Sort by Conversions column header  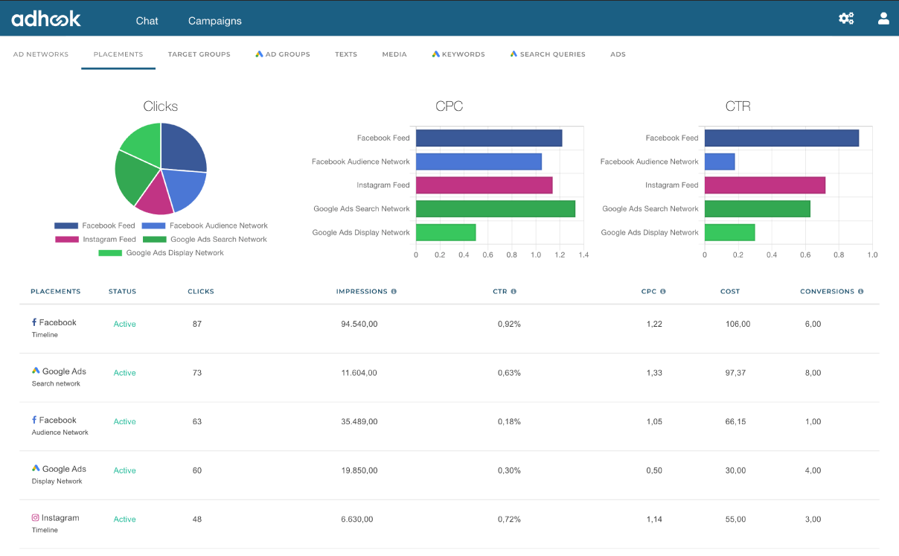827,292
